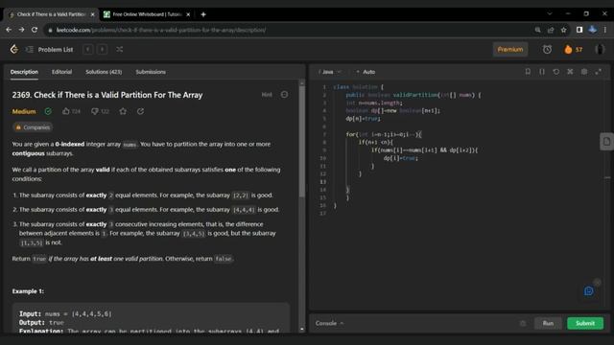Open the blue chat assistant icon
Screen dimensions: 614x345
coord(588,291)
